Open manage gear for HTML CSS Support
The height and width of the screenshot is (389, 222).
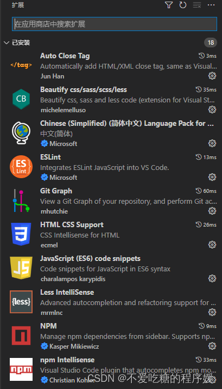(212, 245)
